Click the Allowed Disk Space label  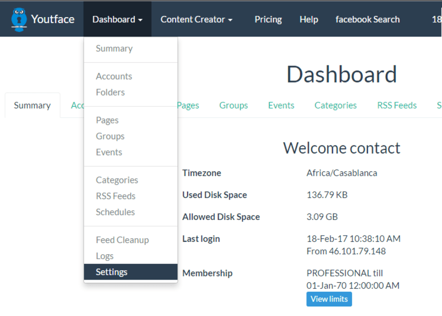point(221,217)
